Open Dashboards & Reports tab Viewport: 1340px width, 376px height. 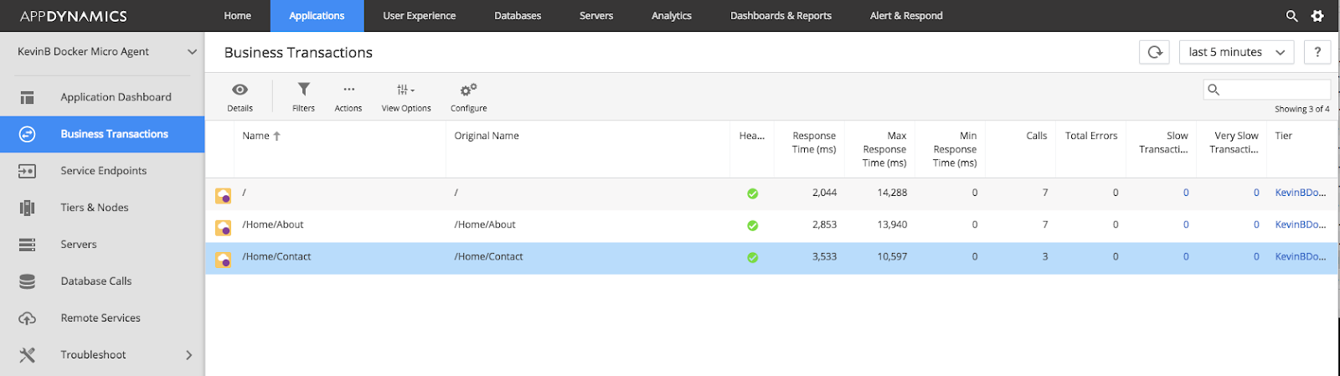(x=781, y=16)
